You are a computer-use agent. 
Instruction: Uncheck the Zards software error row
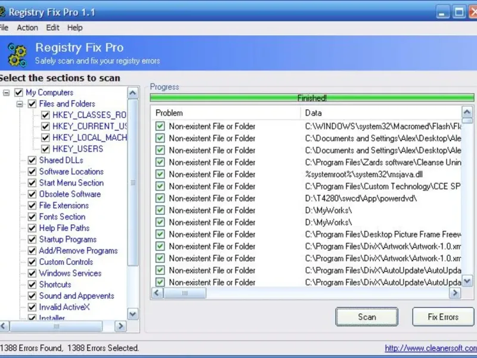[x=160, y=162]
